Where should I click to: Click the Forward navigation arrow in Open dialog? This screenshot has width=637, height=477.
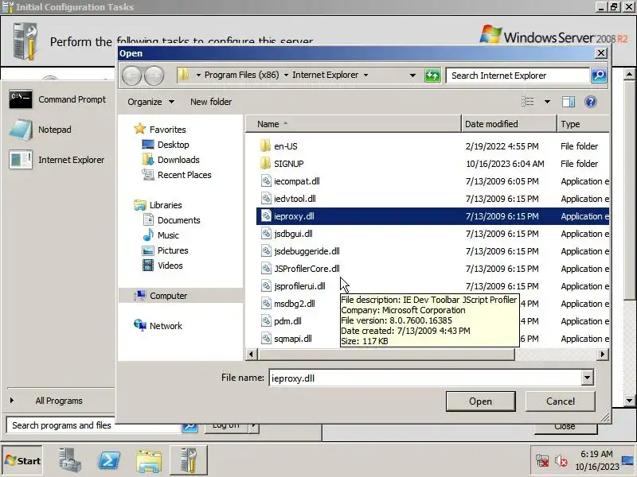(154, 76)
